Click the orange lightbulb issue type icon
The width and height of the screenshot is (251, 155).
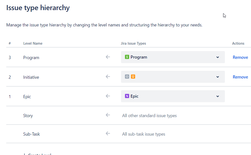point(133,76)
